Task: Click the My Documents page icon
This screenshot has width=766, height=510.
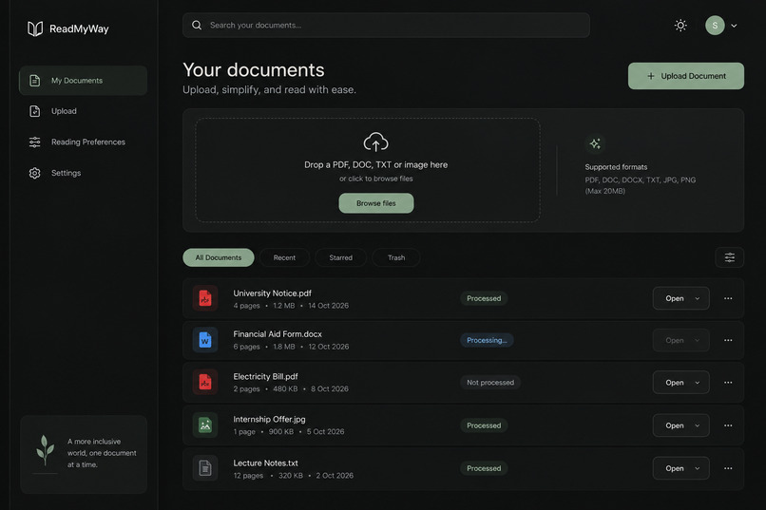Action: (x=34, y=81)
